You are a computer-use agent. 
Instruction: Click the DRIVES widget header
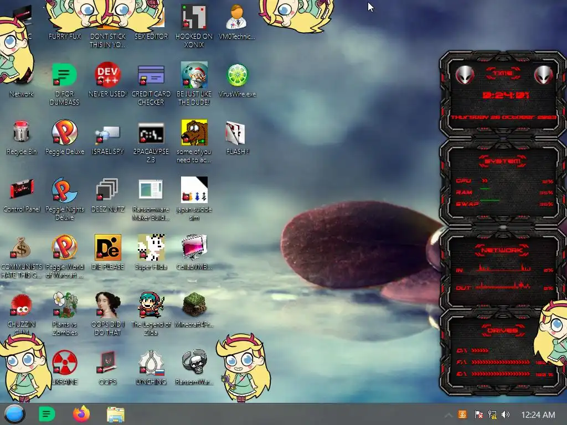point(502,330)
